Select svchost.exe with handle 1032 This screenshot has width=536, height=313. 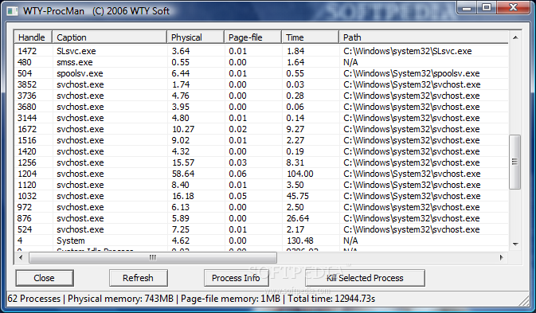261,196
